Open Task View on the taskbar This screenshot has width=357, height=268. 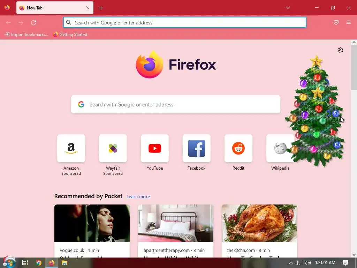[25, 263]
